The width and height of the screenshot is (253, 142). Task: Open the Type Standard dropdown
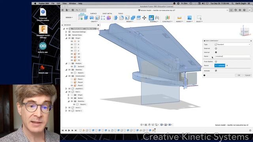coord(232,44)
